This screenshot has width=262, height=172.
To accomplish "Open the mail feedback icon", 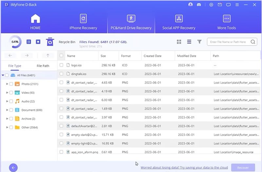I will point(220,5).
